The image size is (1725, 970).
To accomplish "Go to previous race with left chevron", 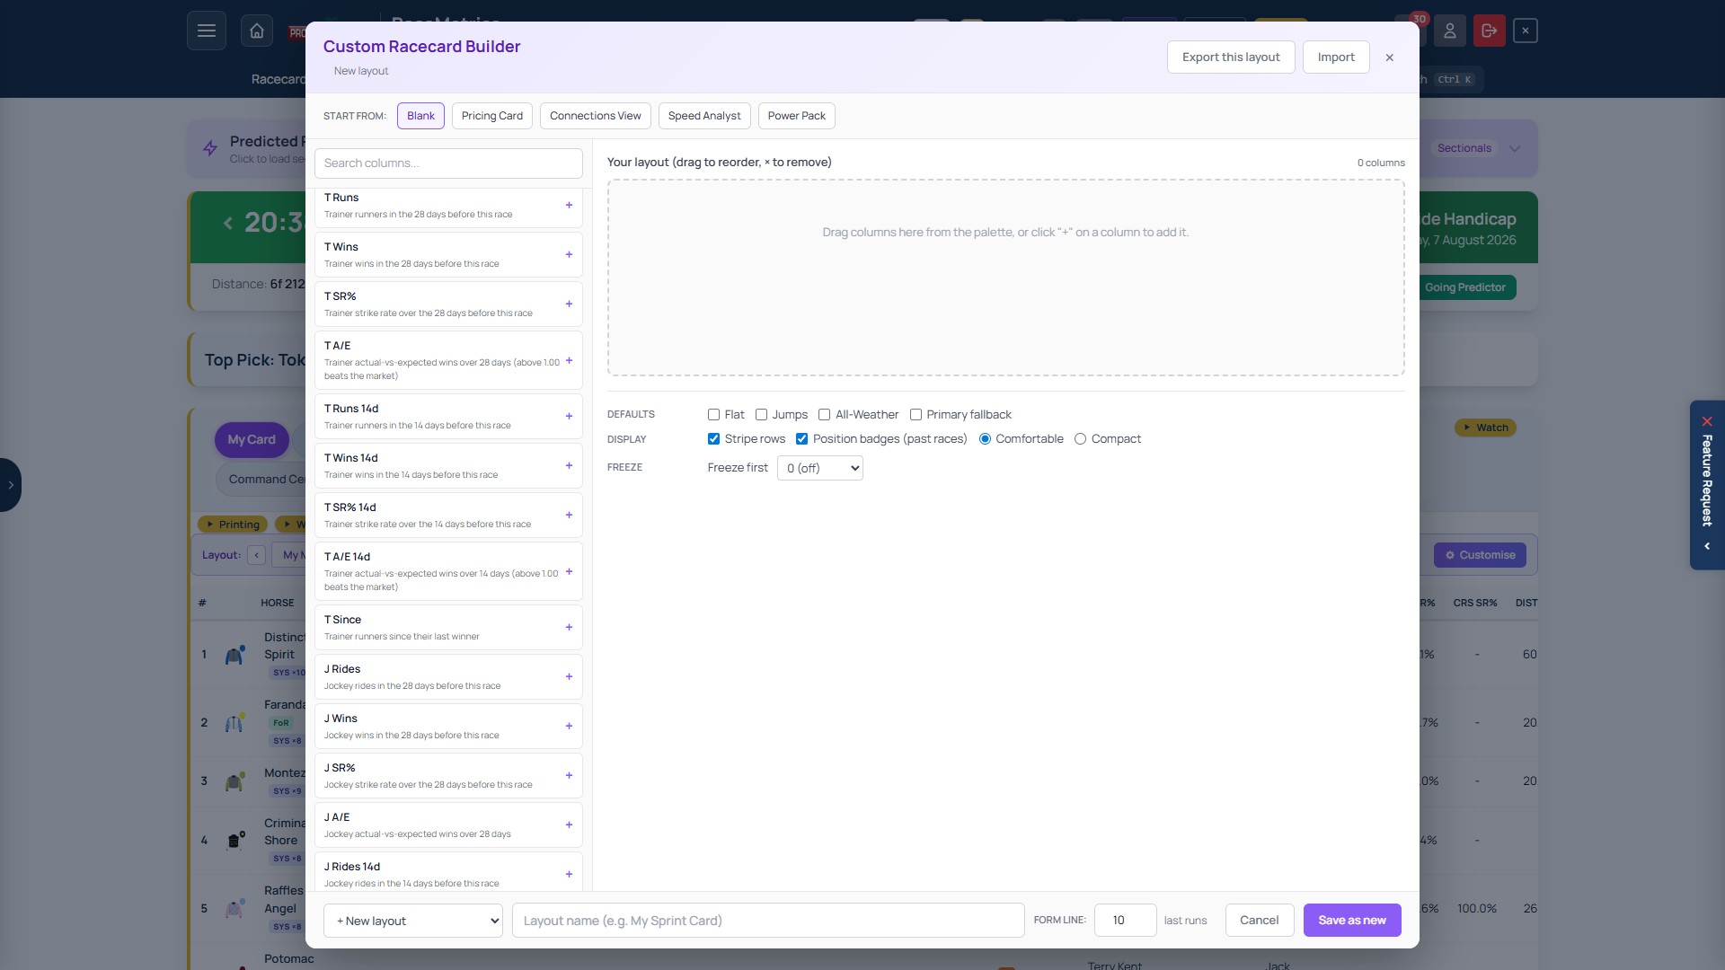I will pos(228,223).
